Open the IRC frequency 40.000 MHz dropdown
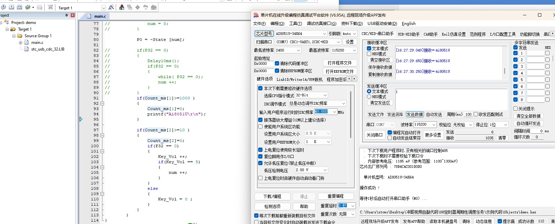The height and width of the screenshot is (224, 555). [x=334, y=112]
